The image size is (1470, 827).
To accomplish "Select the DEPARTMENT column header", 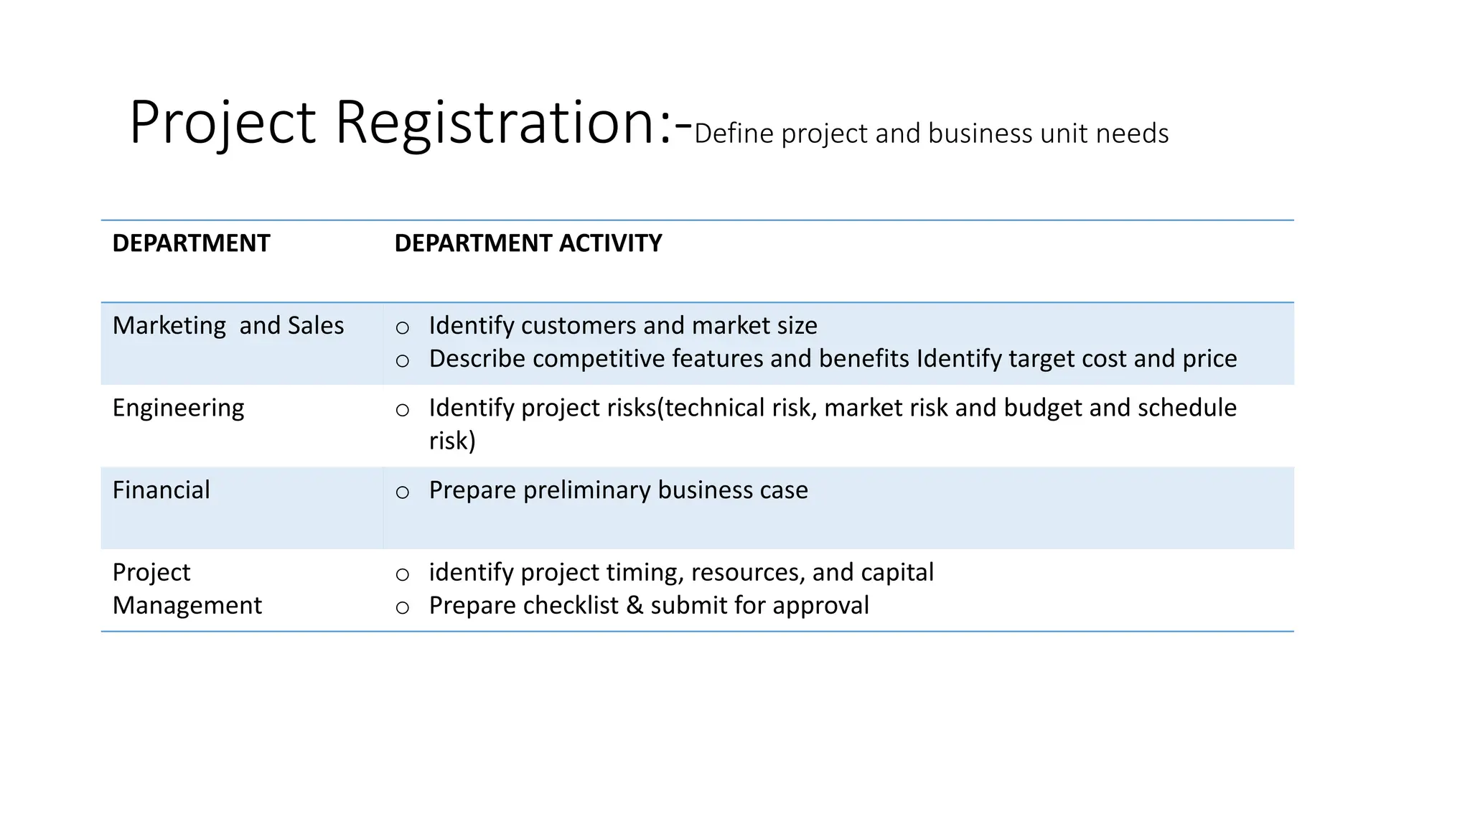I will [x=191, y=243].
